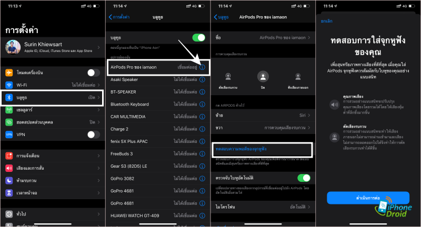Open info icon for FreeBuds 3
The height and width of the screenshot is (227, 421).
click(203, 154)
